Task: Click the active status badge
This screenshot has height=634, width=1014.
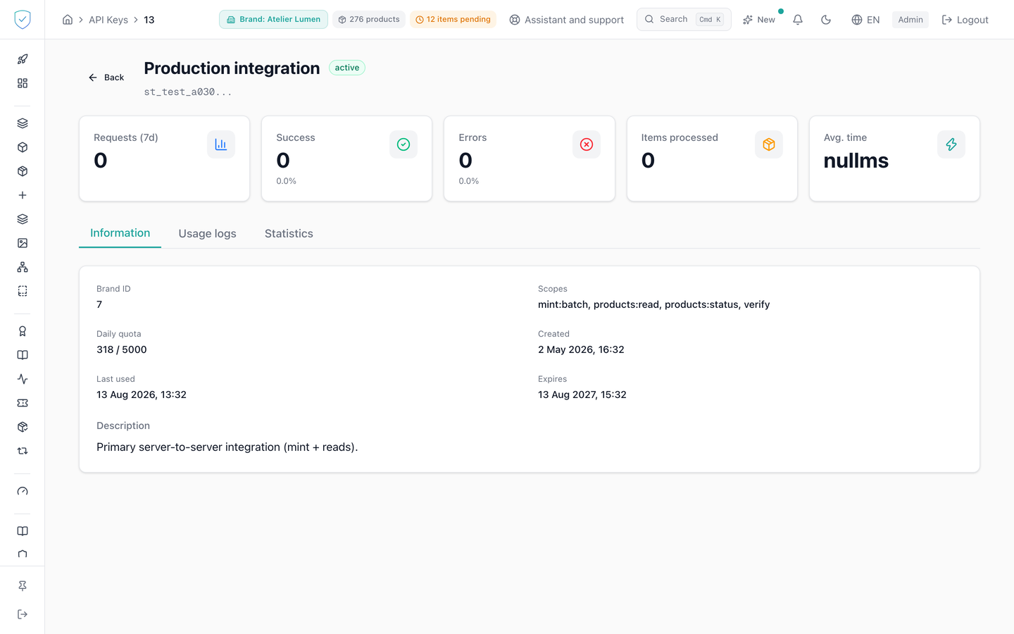Action: pos(347,68)
